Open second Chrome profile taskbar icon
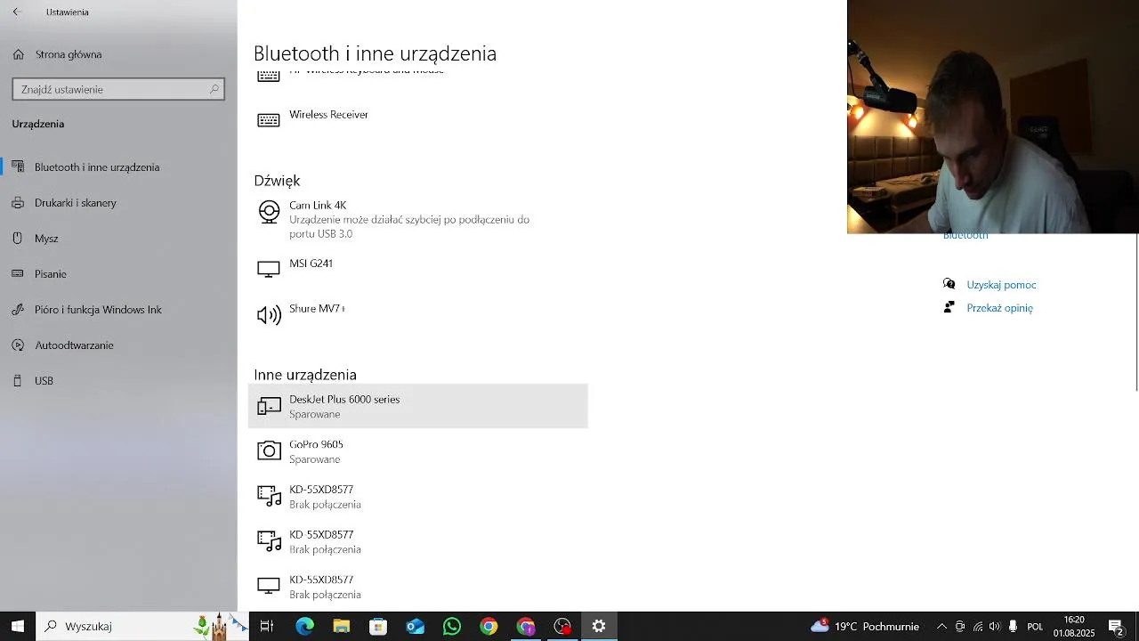The image size is (1139, 641). 526,627
